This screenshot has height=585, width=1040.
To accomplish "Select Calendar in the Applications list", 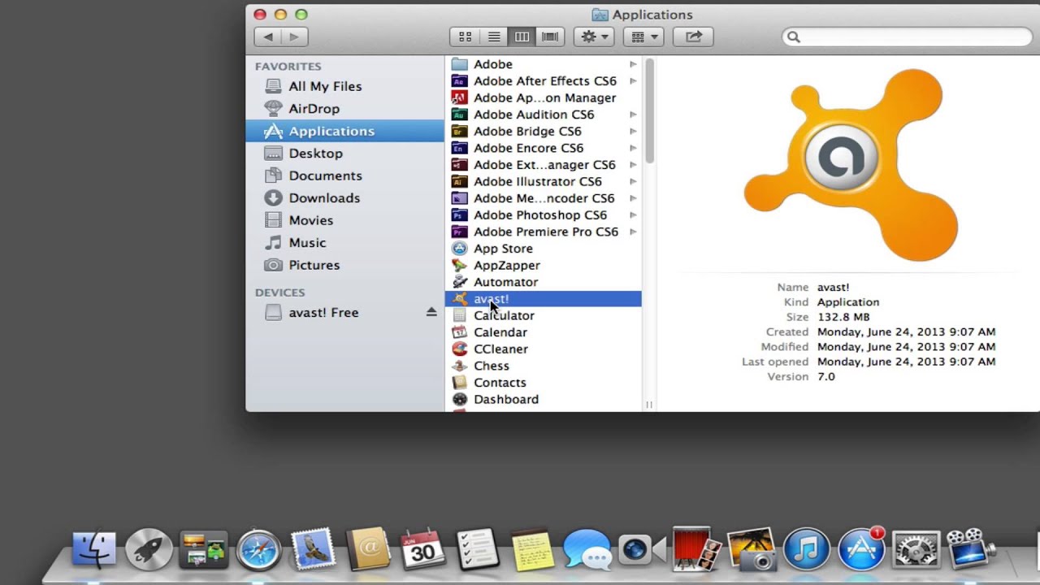I will (x=543, y=332).
